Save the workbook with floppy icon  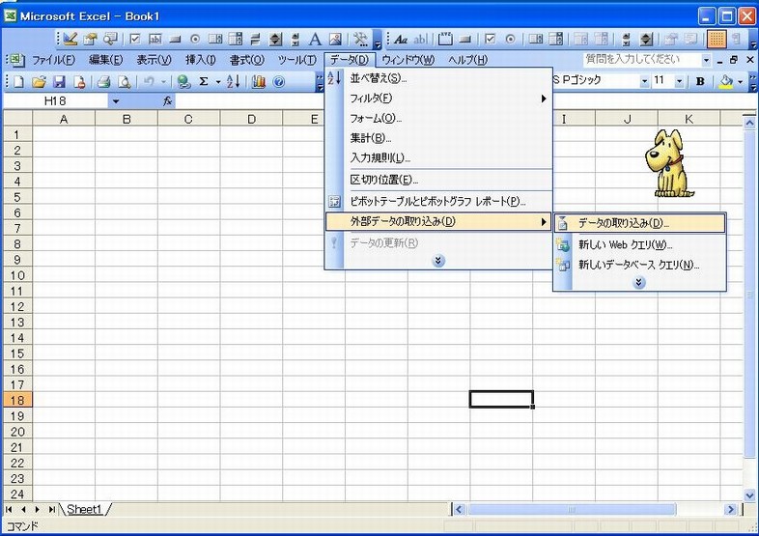[59, 82]
